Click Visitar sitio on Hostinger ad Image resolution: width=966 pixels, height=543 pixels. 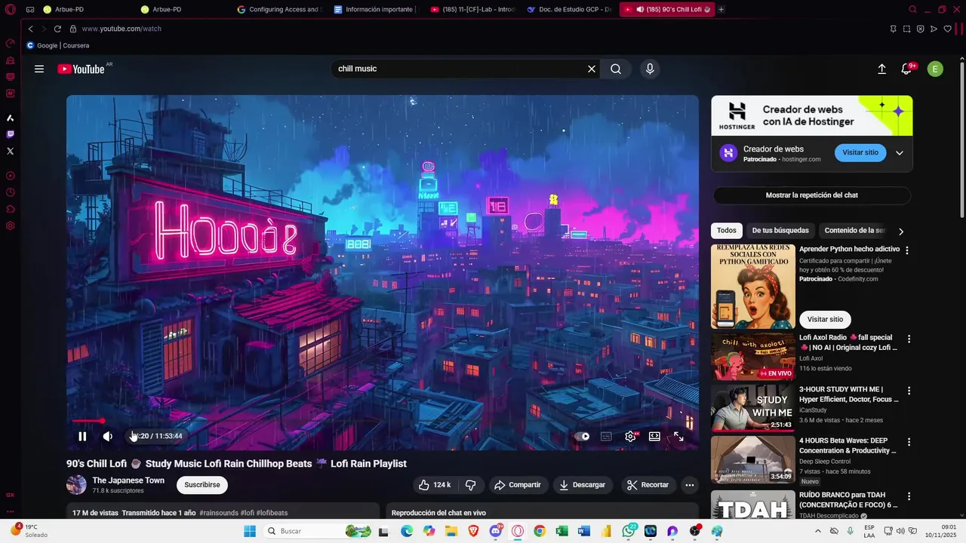tap(860, 152)
